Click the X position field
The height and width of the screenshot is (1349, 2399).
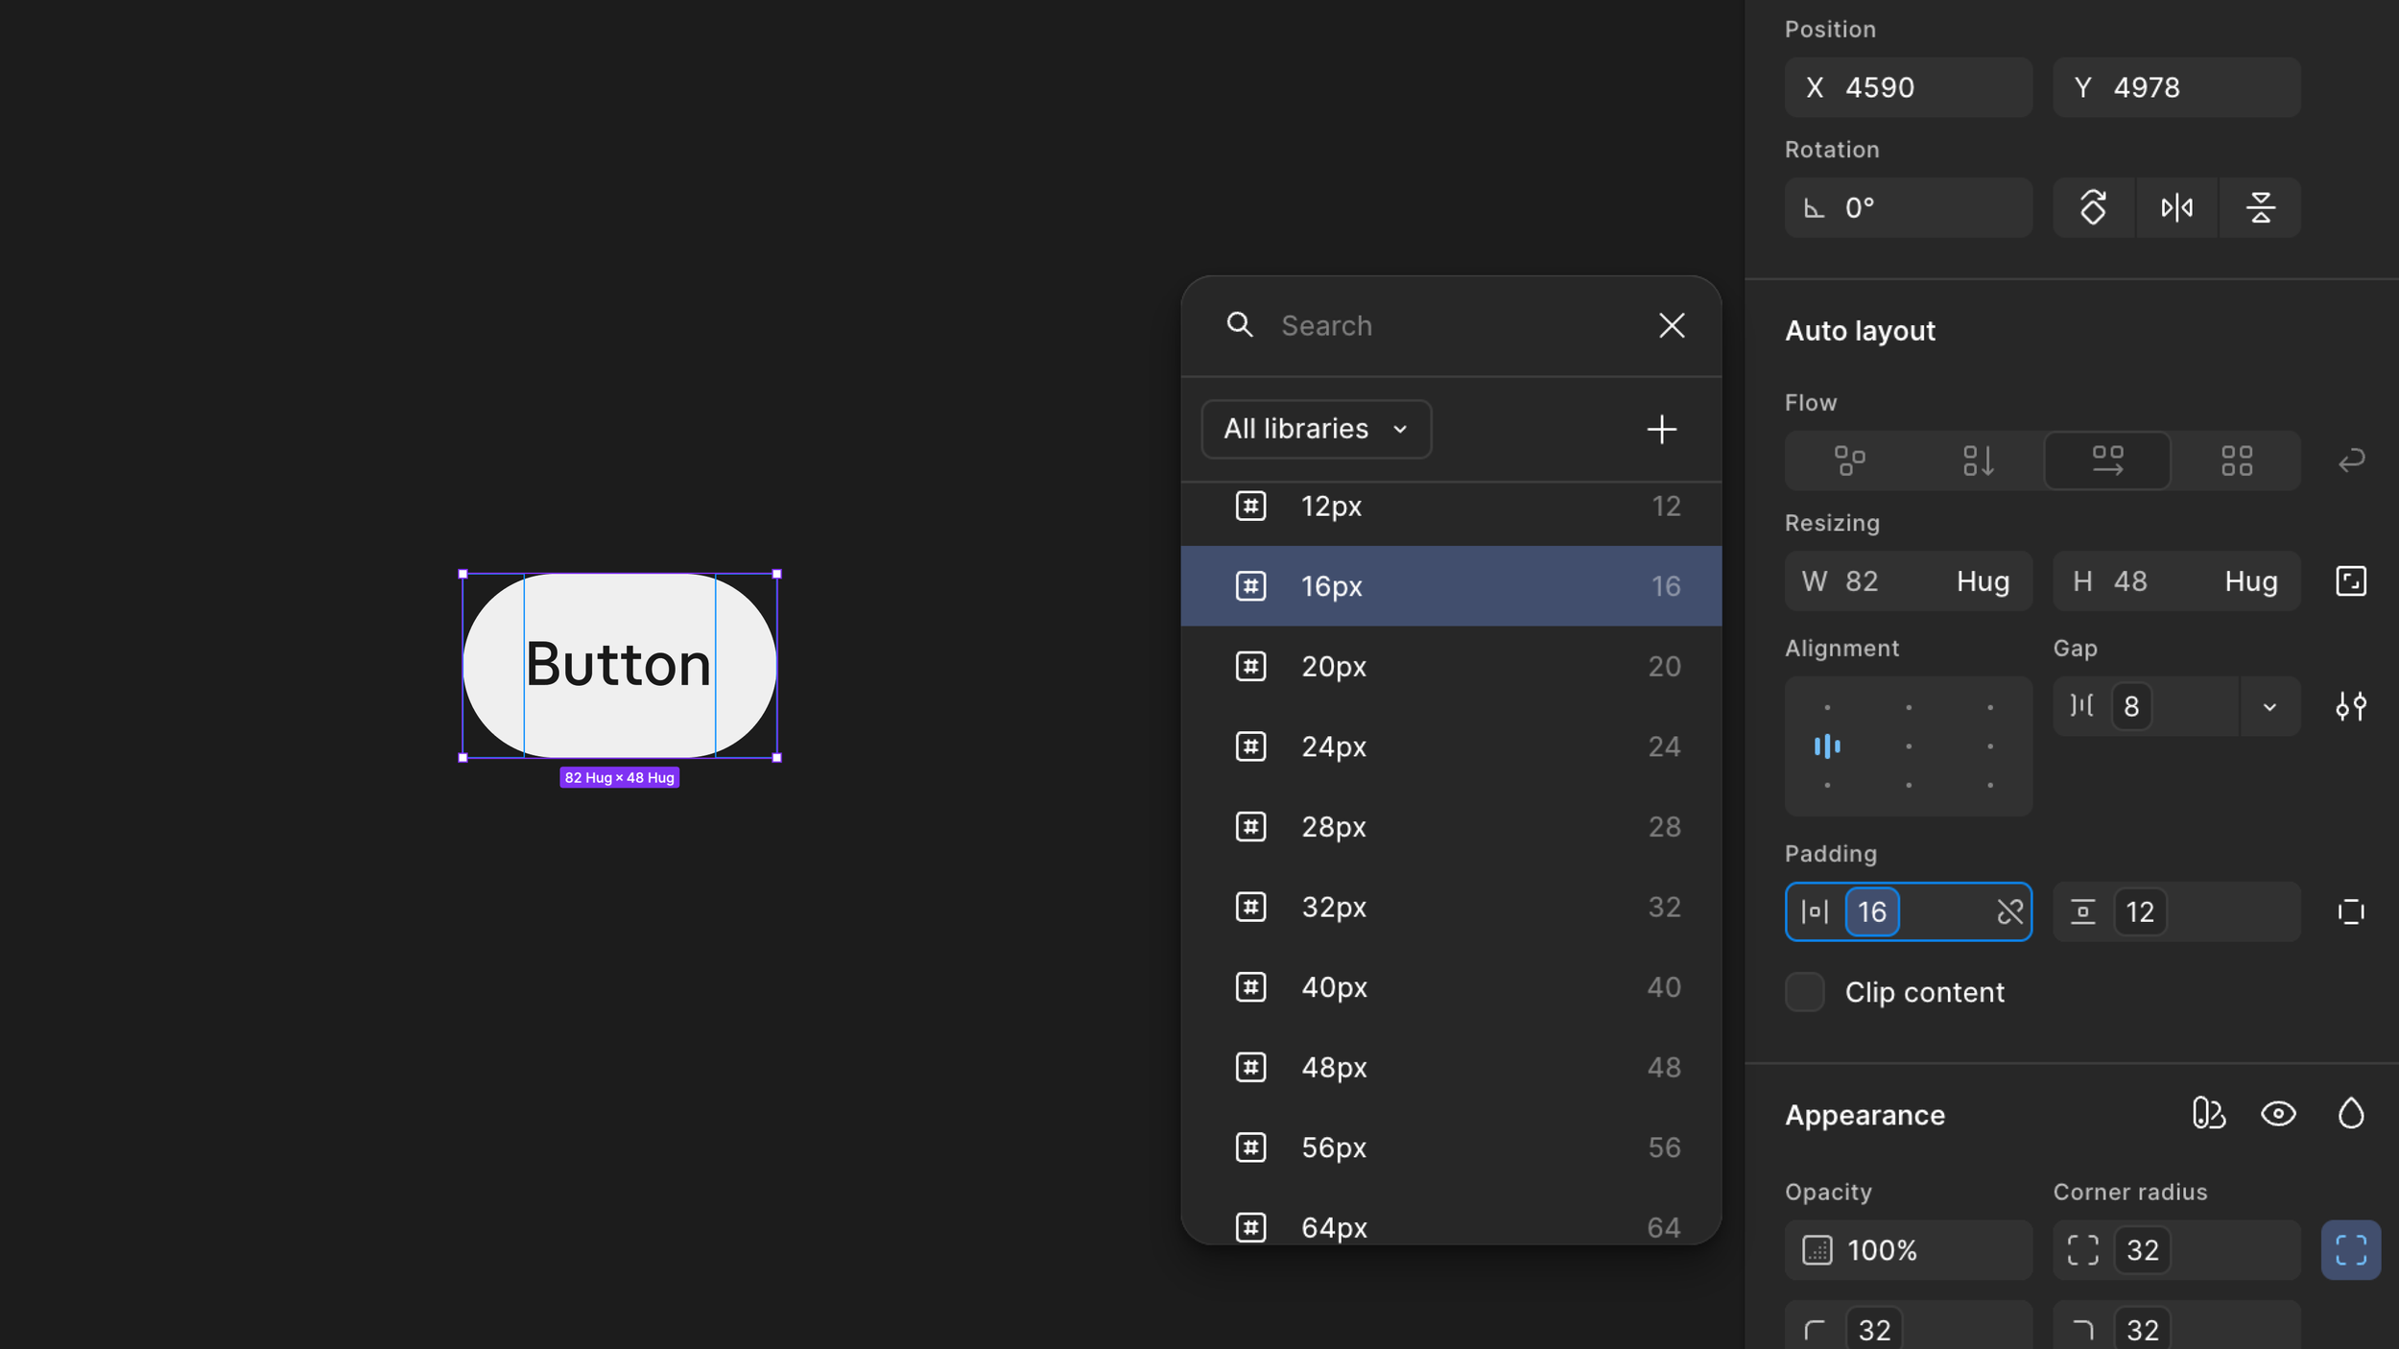(1908, 87)
